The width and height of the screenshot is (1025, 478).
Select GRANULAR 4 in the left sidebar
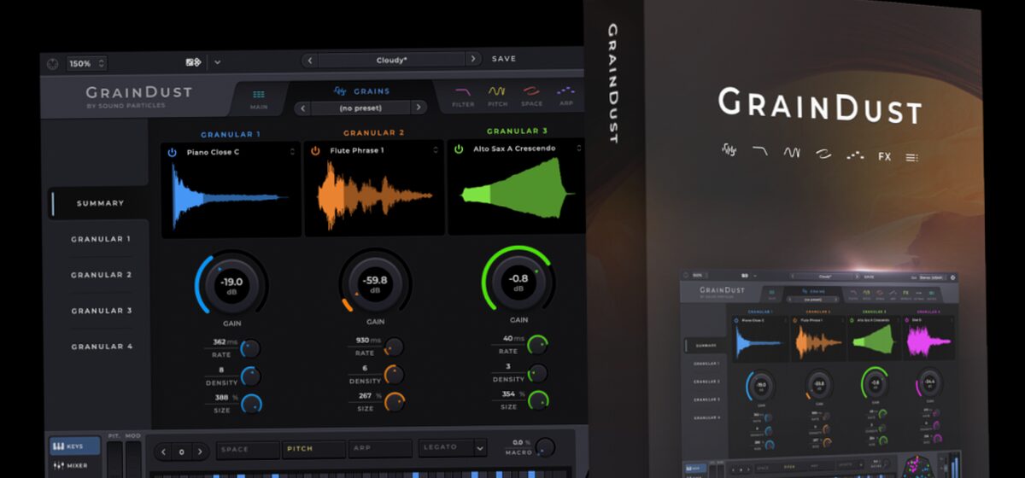100,347
